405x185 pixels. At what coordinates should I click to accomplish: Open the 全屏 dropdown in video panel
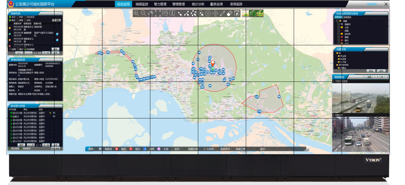[369, 77]
